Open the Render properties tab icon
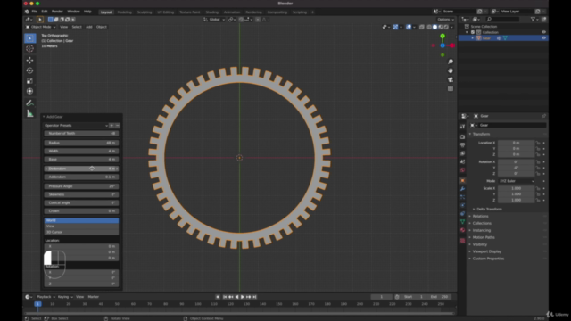 tap(462, 136)
